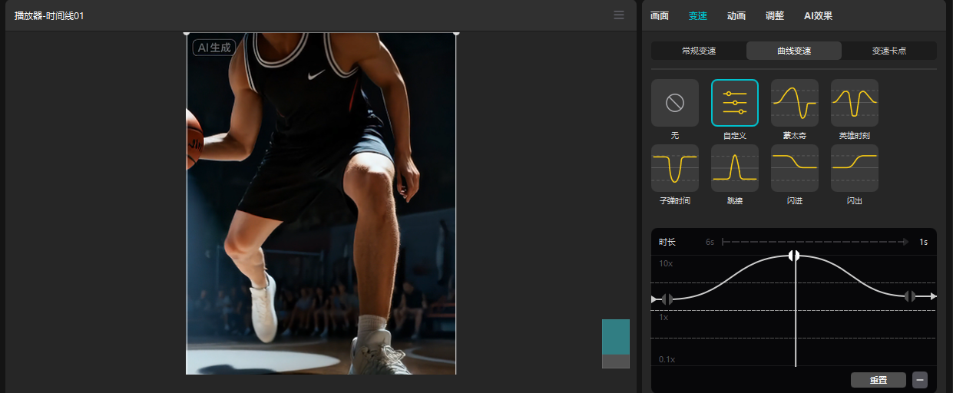Switch to the 画面 tab

click(x=659, y=15)
